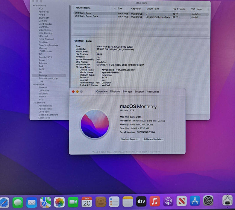Viewport: 235px width, 210px height.
Task: Open System Preferences from Dock
Action: (208, 200)
